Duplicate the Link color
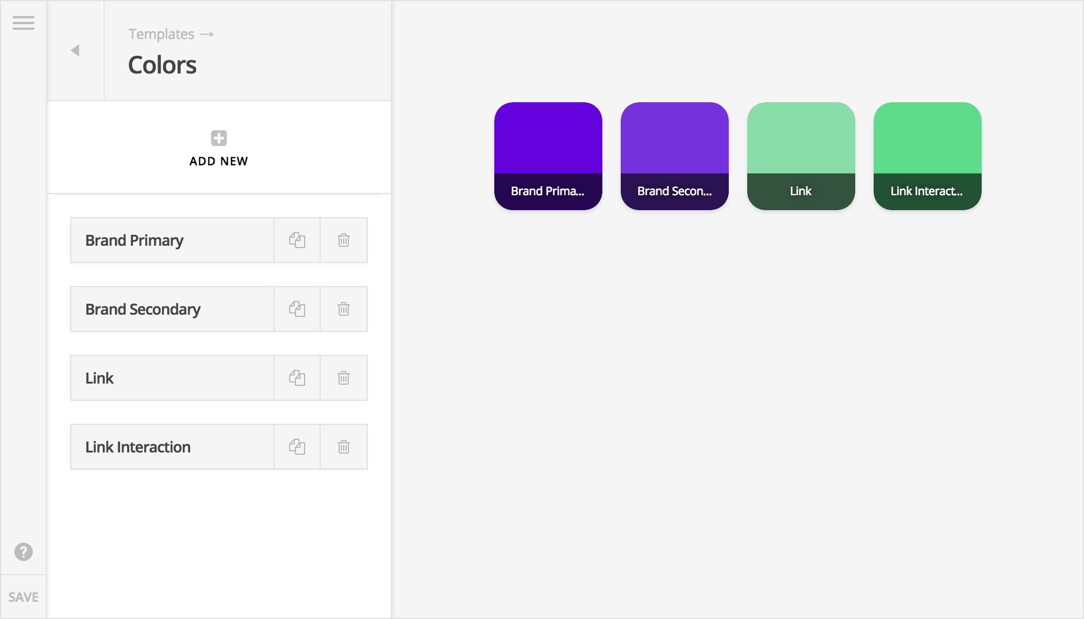 click(297, 378)
